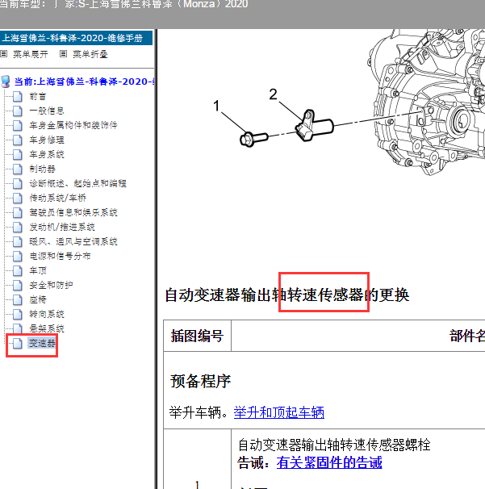Screen dimensions: 485x489
Task: Follow the 有关紧固件的告诫 link
Action: pos(329,462)
